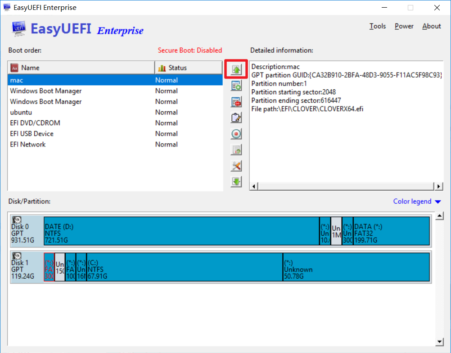This screenshot has height=353, width=451.
Task: Click the Secure Boot: Disabled label
Action: (190, 50)
